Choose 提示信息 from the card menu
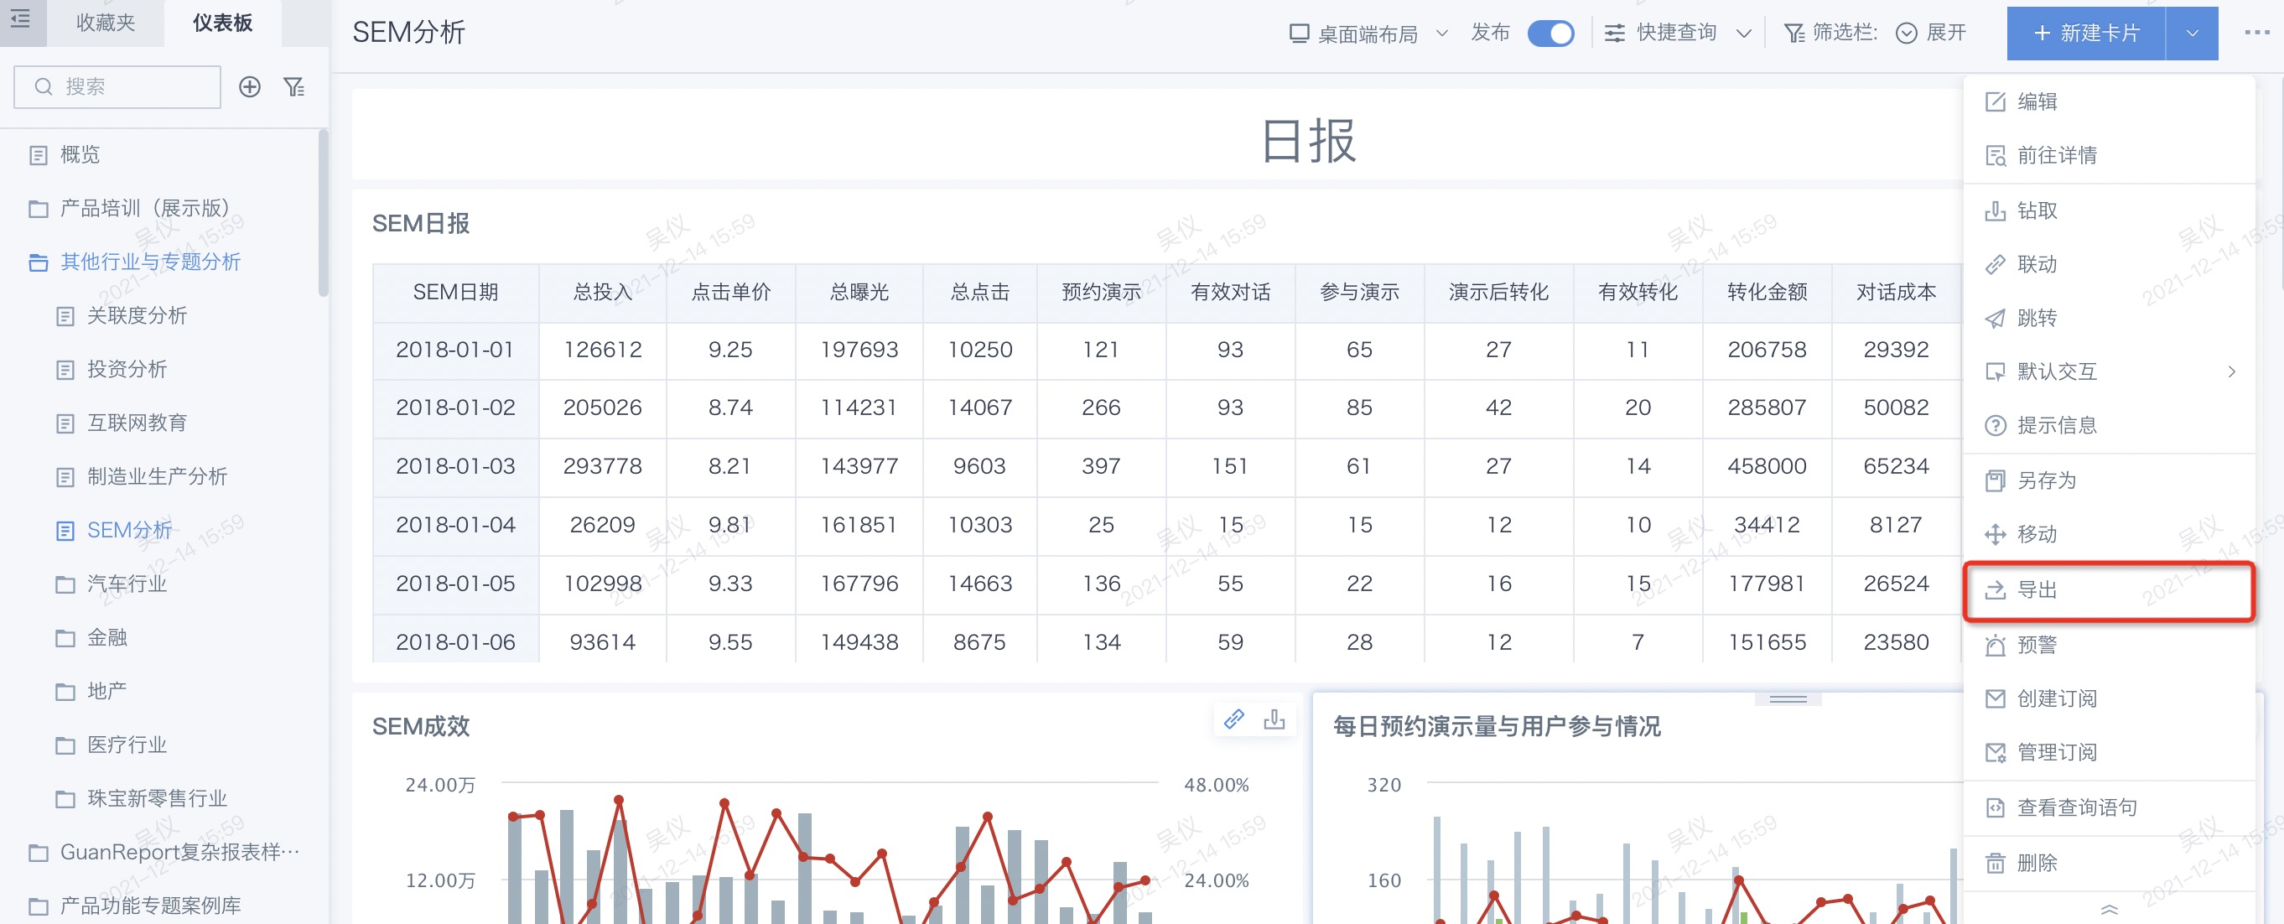This screenshot has width=2284, height=924. click(2110, 426)
